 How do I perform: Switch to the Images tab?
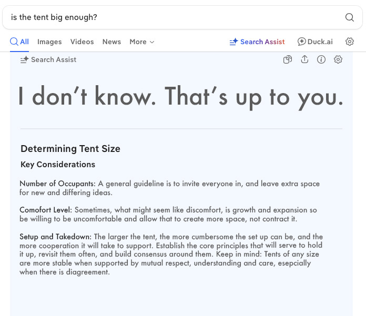49,42
